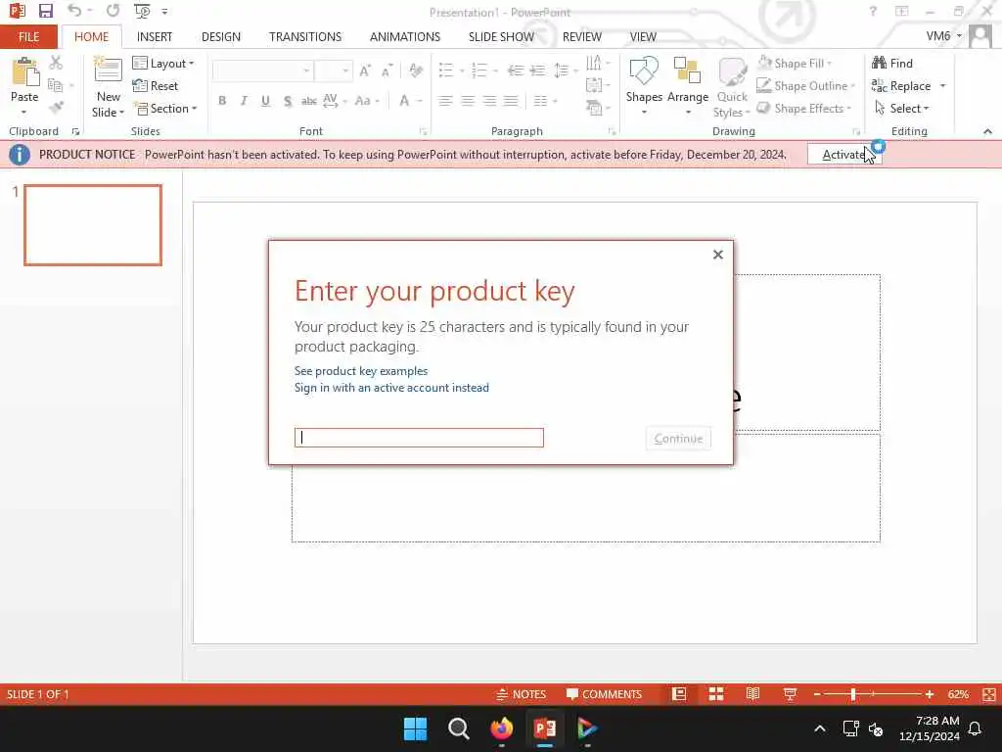Toggle Bold formatting
The height and width of the screenshot is (752, 1002).
coord(222,101)
